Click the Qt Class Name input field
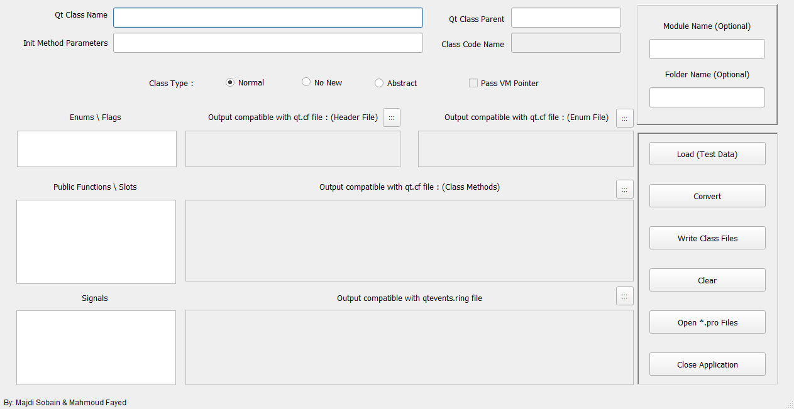This screenshot has height=409, width=794. point(267,18)
